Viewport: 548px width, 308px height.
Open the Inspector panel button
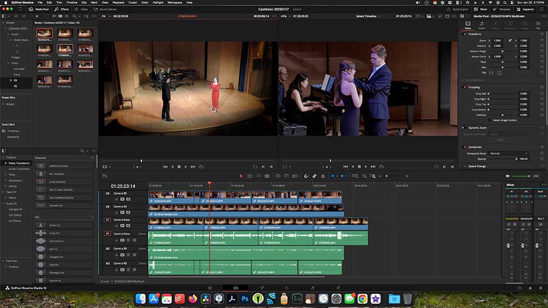coord(526,9)
